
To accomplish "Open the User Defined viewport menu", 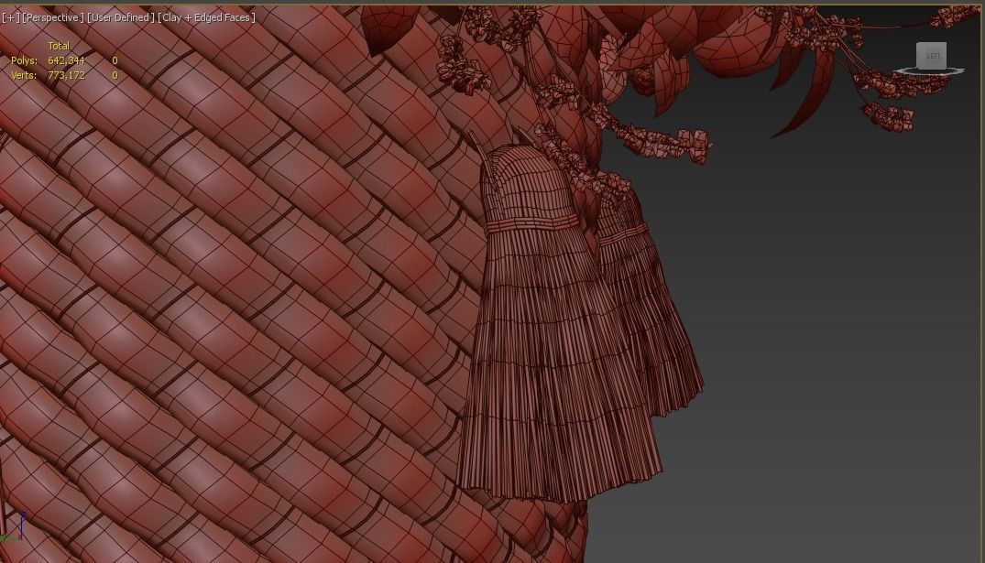I will [120, 17].
